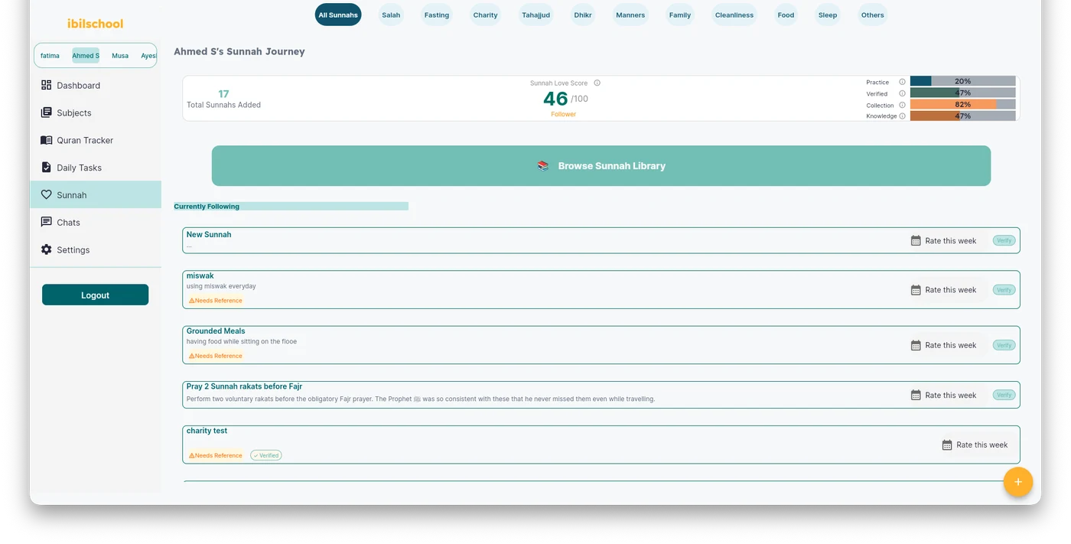This screenshot has height=544, width=1071.
Task: Click the books icon in Browse Sunnah Library
Action: click(543, 165)
